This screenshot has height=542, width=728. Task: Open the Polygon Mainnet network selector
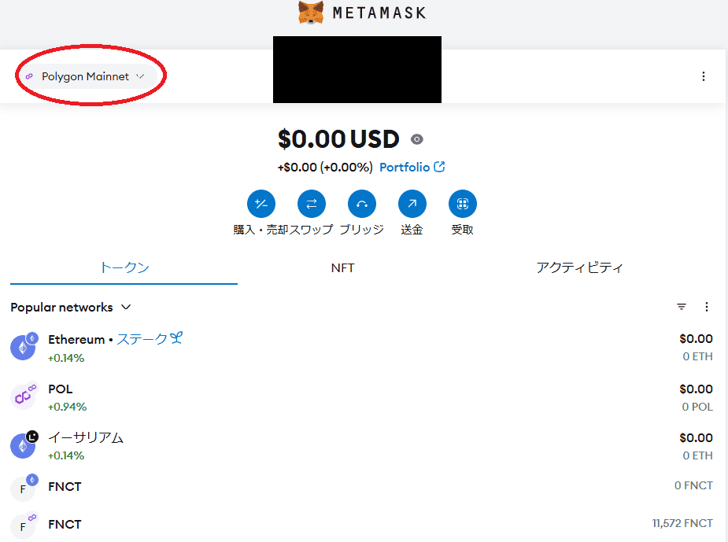[x=84, y=76]
